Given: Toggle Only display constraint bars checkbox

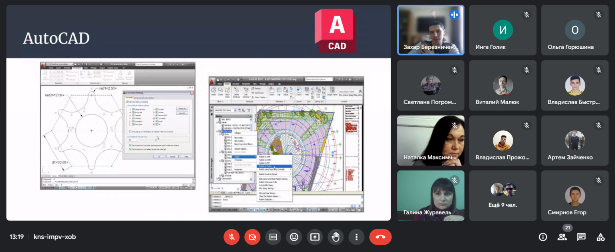Looking at the screenshot, I should pyautogui.click(x=130, y=132).
